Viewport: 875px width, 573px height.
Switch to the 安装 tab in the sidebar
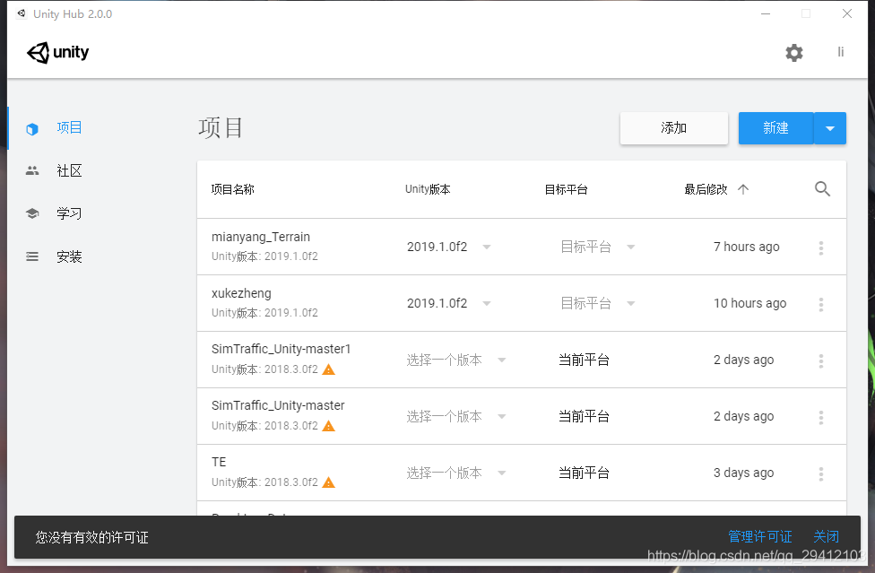69,256
